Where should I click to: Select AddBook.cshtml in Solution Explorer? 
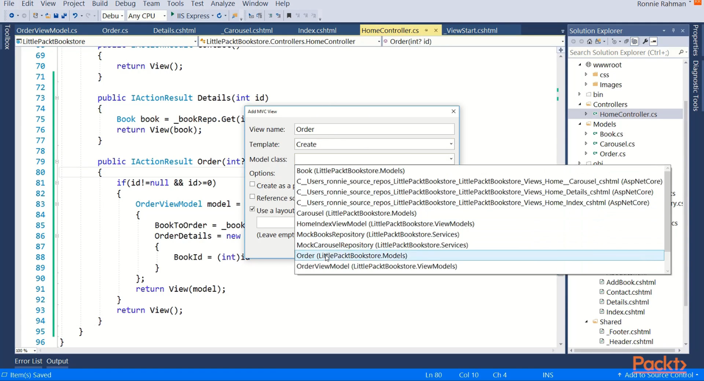(x=631, y=282)
